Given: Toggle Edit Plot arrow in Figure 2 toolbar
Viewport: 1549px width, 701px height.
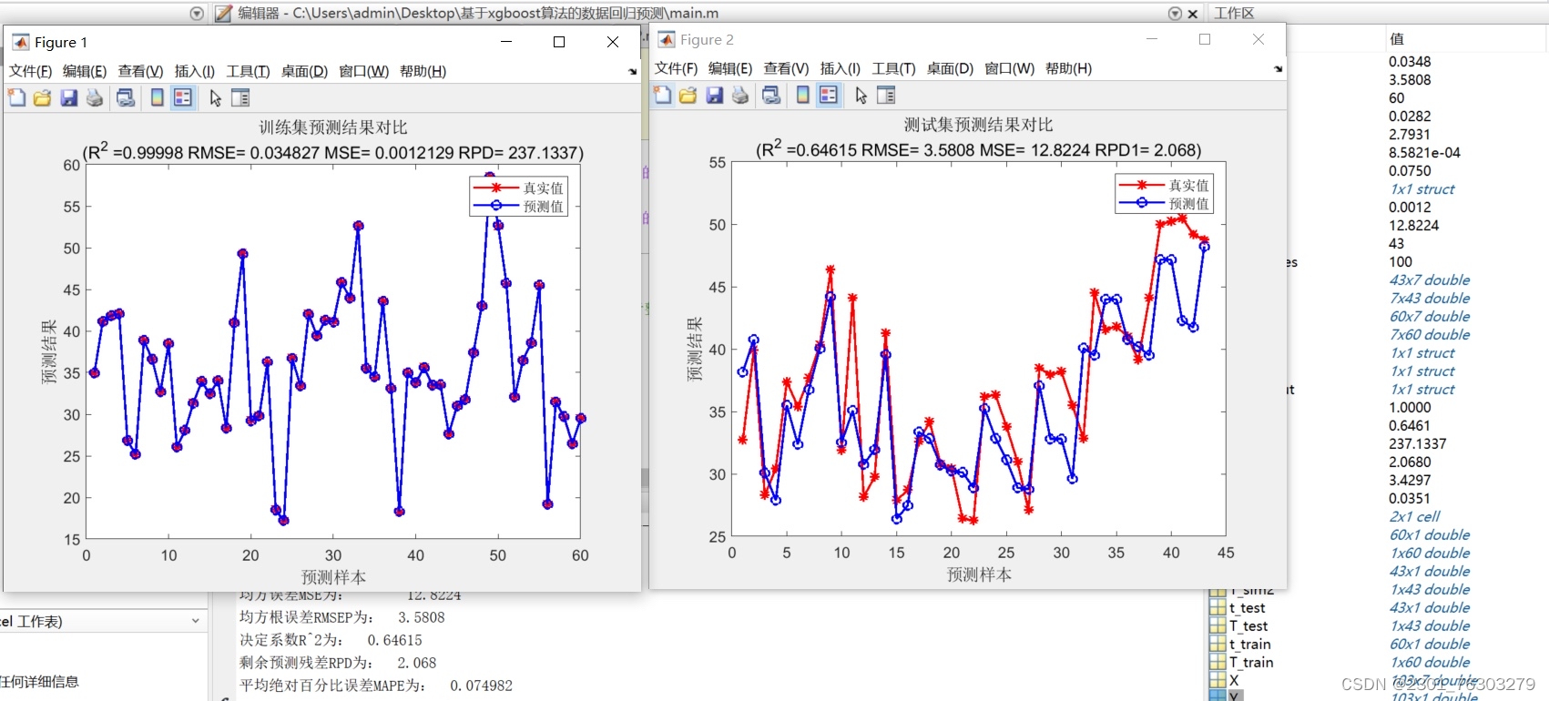Looking at the screenshot, I should pos(861,95).
